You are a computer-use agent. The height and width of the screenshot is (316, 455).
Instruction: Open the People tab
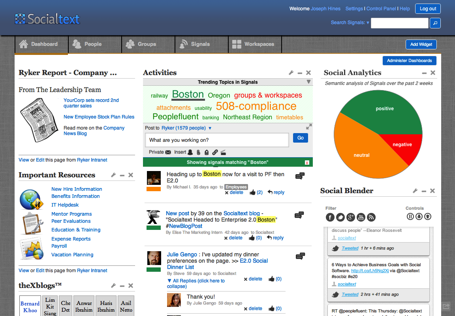coord(95,44)
